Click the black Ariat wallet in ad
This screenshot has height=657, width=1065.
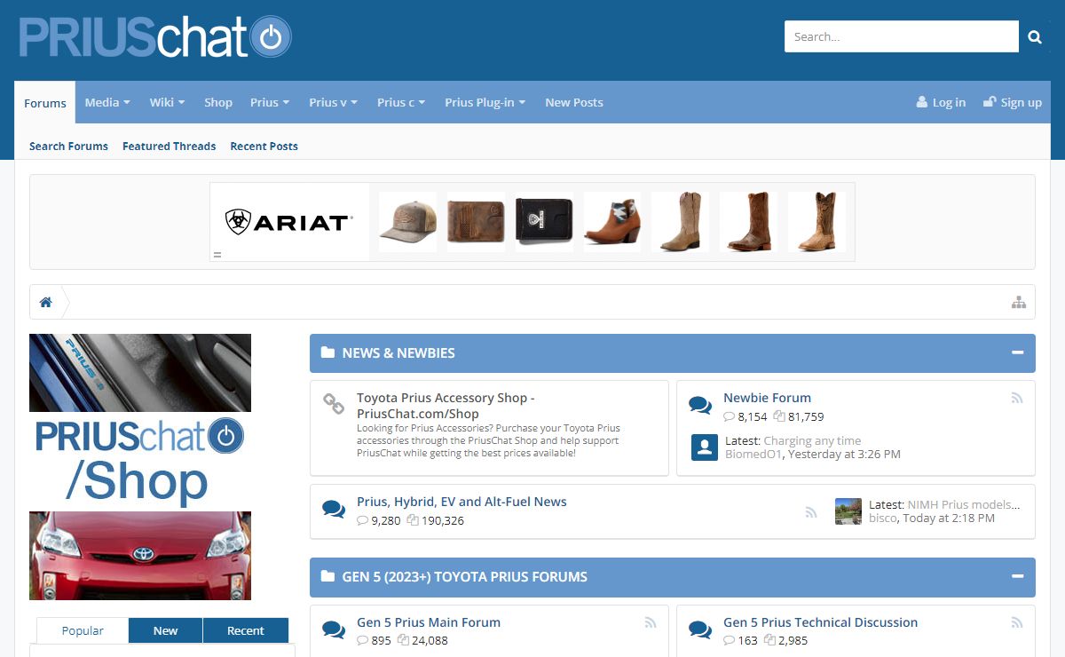tap(544, 222)
